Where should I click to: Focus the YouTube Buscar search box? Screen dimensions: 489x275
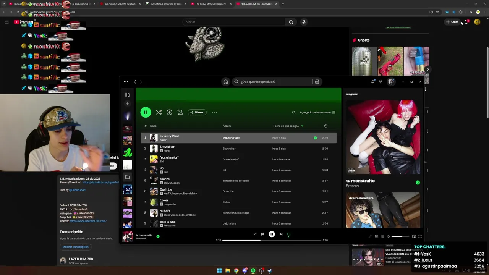coord(234,22)
